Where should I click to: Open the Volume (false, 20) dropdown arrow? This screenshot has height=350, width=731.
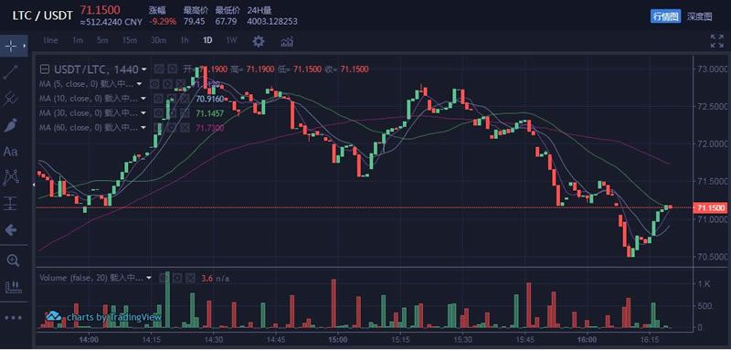pyautogui.click(x=149, y=278)
